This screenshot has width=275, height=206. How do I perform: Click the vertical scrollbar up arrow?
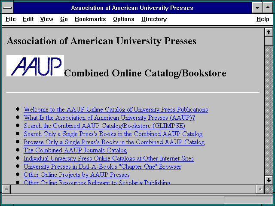click(269, 33)
